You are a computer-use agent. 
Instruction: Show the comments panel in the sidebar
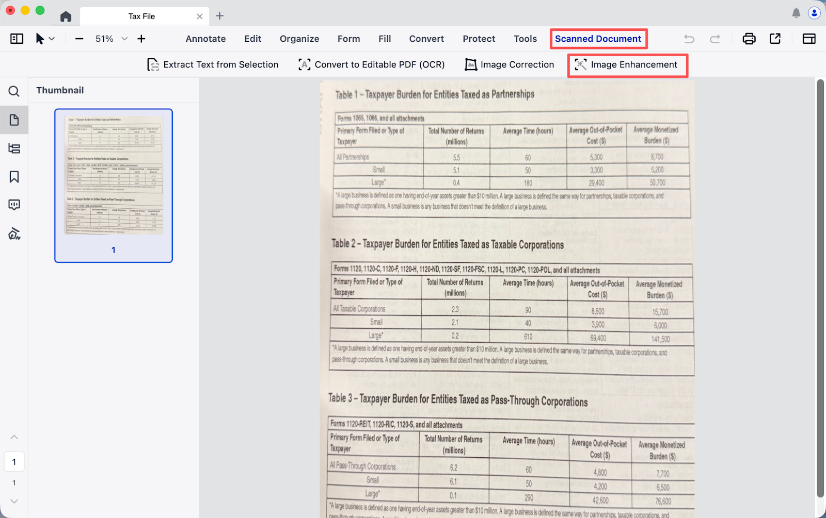click(x=14, y=205)
